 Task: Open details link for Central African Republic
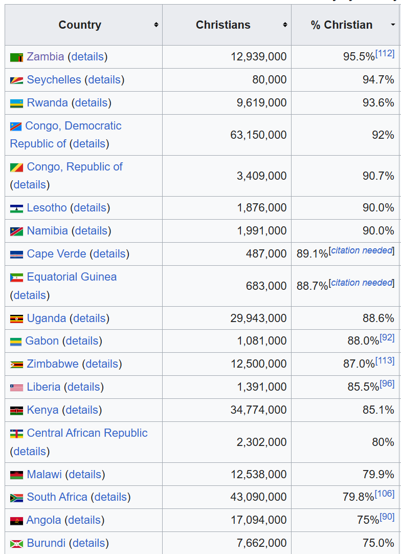(30, 452)
